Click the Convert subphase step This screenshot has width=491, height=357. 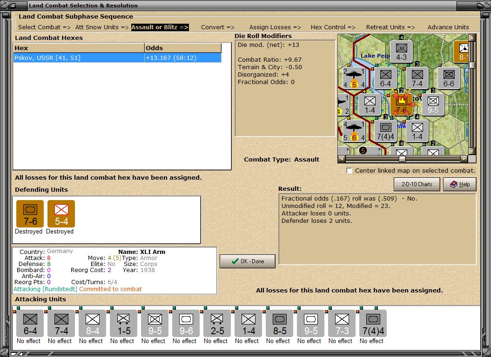pyautogui.click(x=218, y=27)
